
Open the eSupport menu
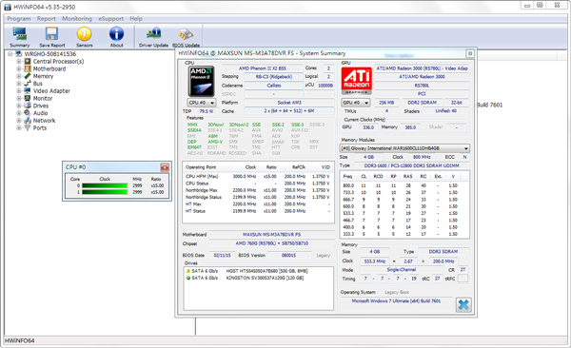pyautogui.click(x=110, y=19)
